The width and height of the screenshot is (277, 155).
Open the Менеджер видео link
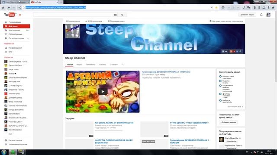pyautogui.click(x=116, y=21)
